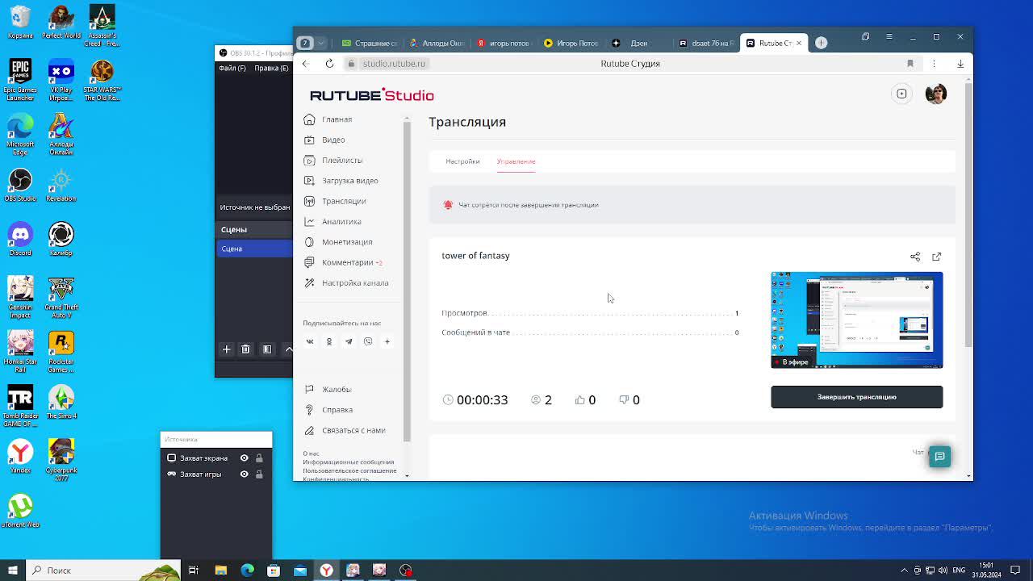Toggle visibility of Захват игры source
The height and width of the screenshot is (581, 1033).
[244, 474]
